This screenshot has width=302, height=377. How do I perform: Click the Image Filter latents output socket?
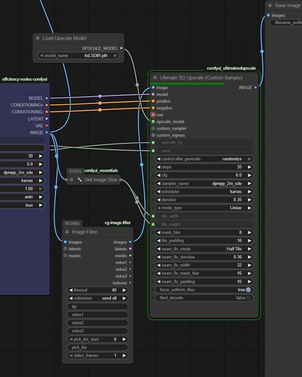(x=130, y=249)
